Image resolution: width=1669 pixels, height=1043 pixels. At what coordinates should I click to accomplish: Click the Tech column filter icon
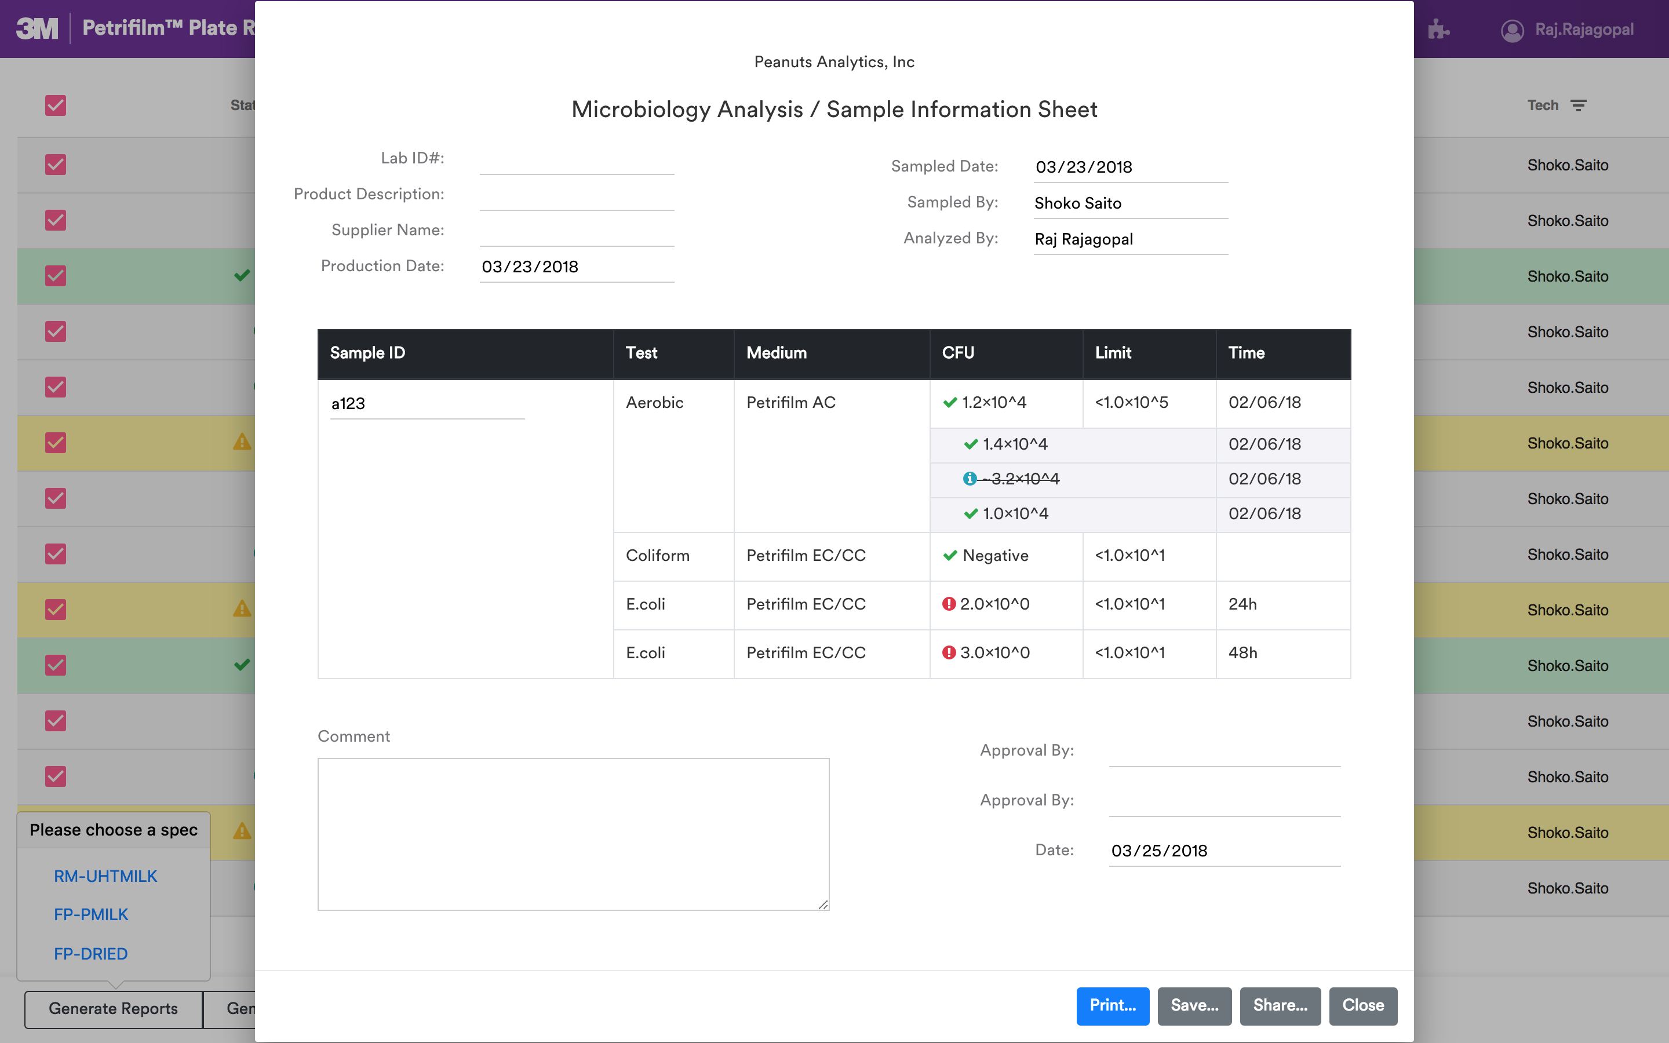coord(1579,105)
